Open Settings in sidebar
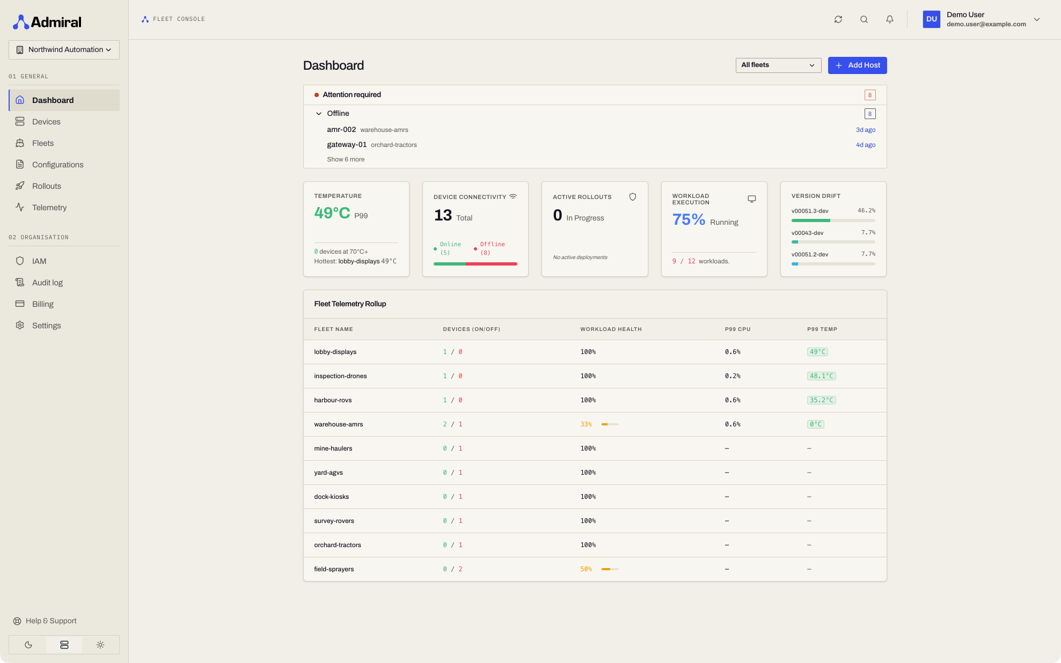This screenshot has width=1061, height=663. click(64, 326)
